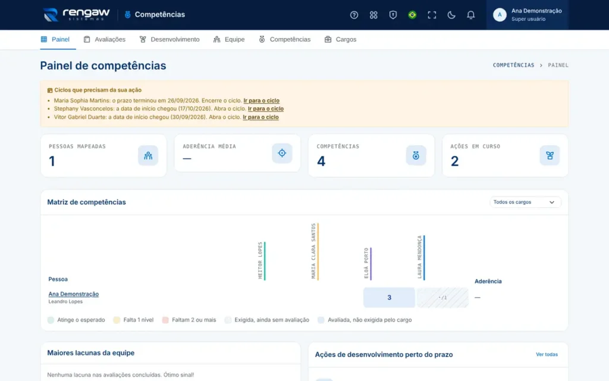Screen dimensions: 609x381
Task: Click the calendar icon beside 'Ciclos que precisam'
Action: click(x=50, y=90)
